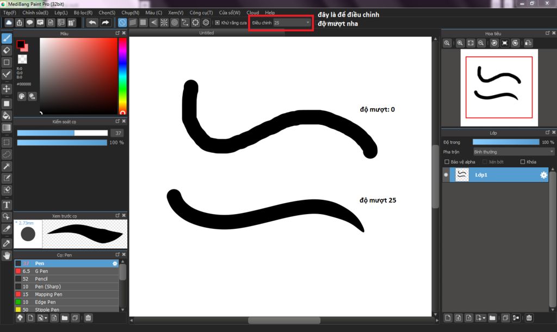Click the Redo arrow in toolbar
The height and width of the screenshot is (332, 557).
click(106, 23)
